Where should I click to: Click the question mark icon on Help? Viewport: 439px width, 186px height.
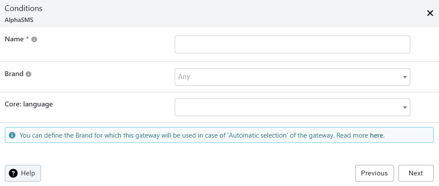coord(13,173)
